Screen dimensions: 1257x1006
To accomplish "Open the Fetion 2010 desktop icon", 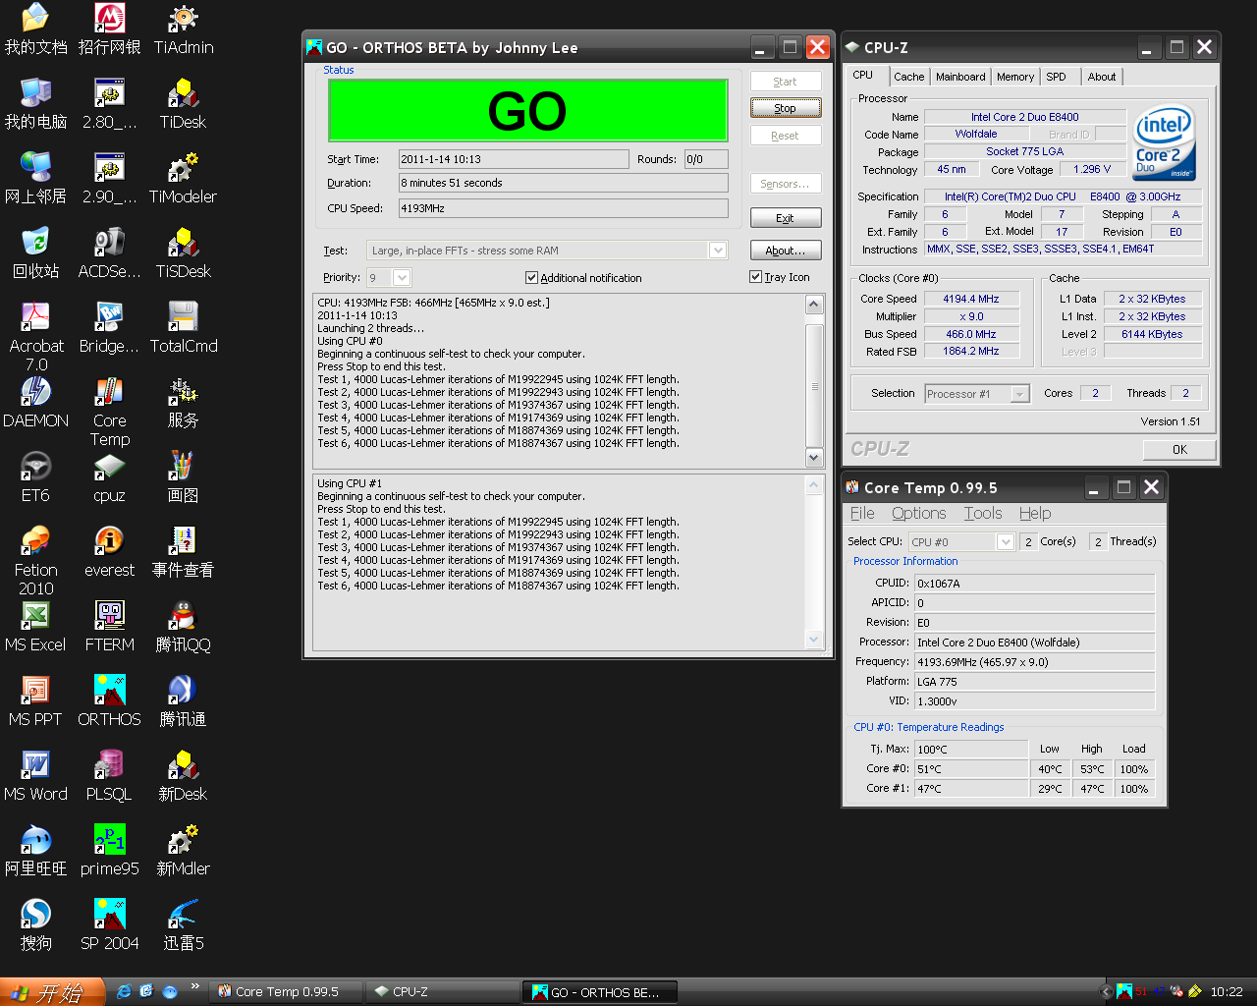I will [x=35, y=560].
